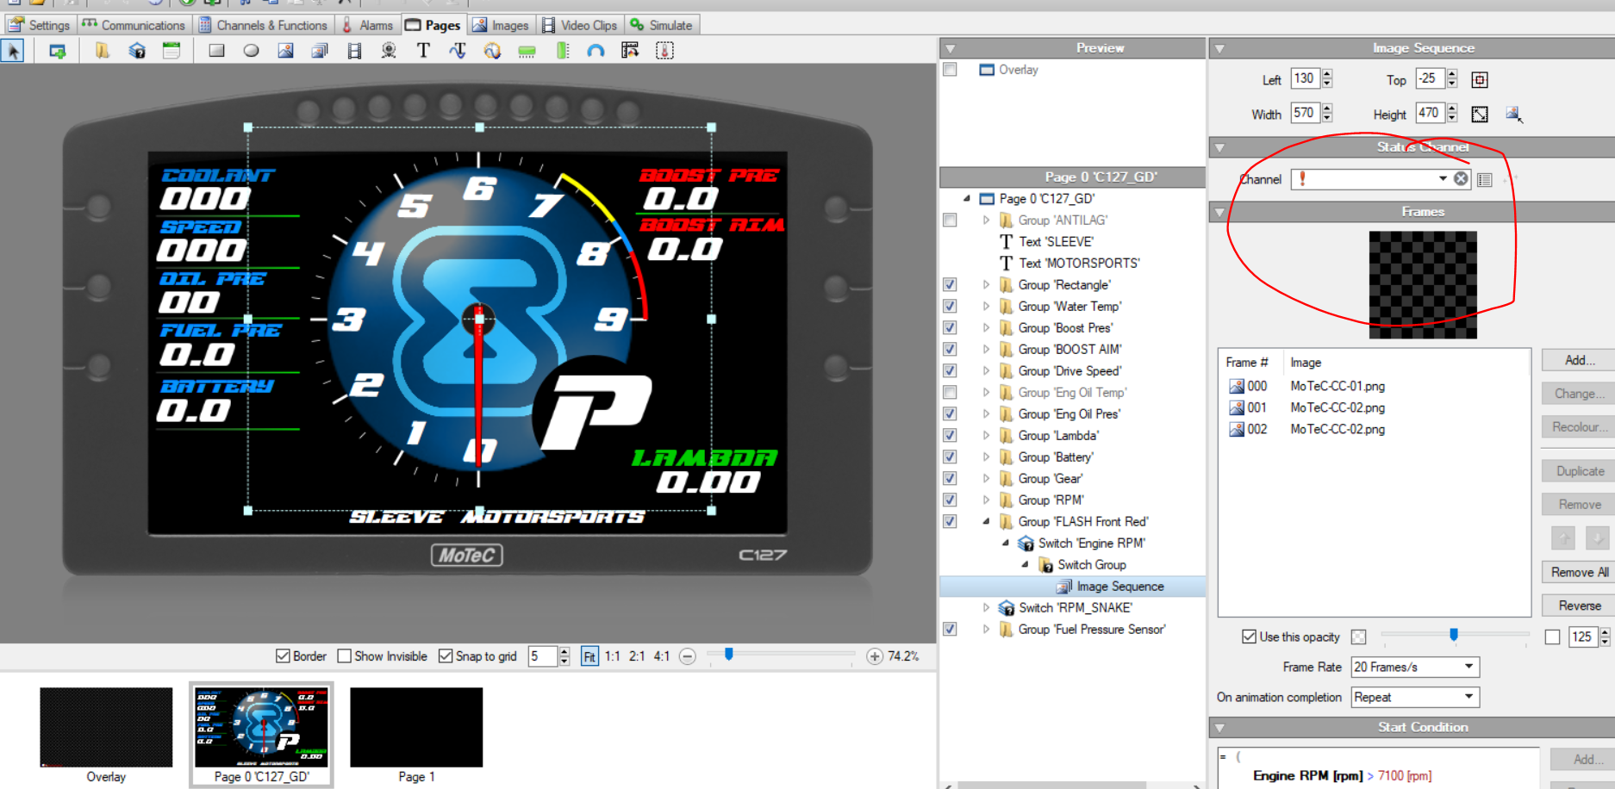The width and height of the screenshot is (1615, 789).
Task: Select the channel value text tool
Action: [x=458, y=51]
